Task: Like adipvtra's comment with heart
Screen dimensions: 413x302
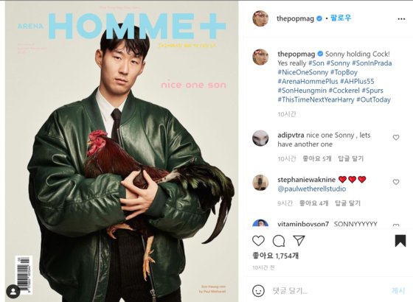Action: [x=396, y=137]
